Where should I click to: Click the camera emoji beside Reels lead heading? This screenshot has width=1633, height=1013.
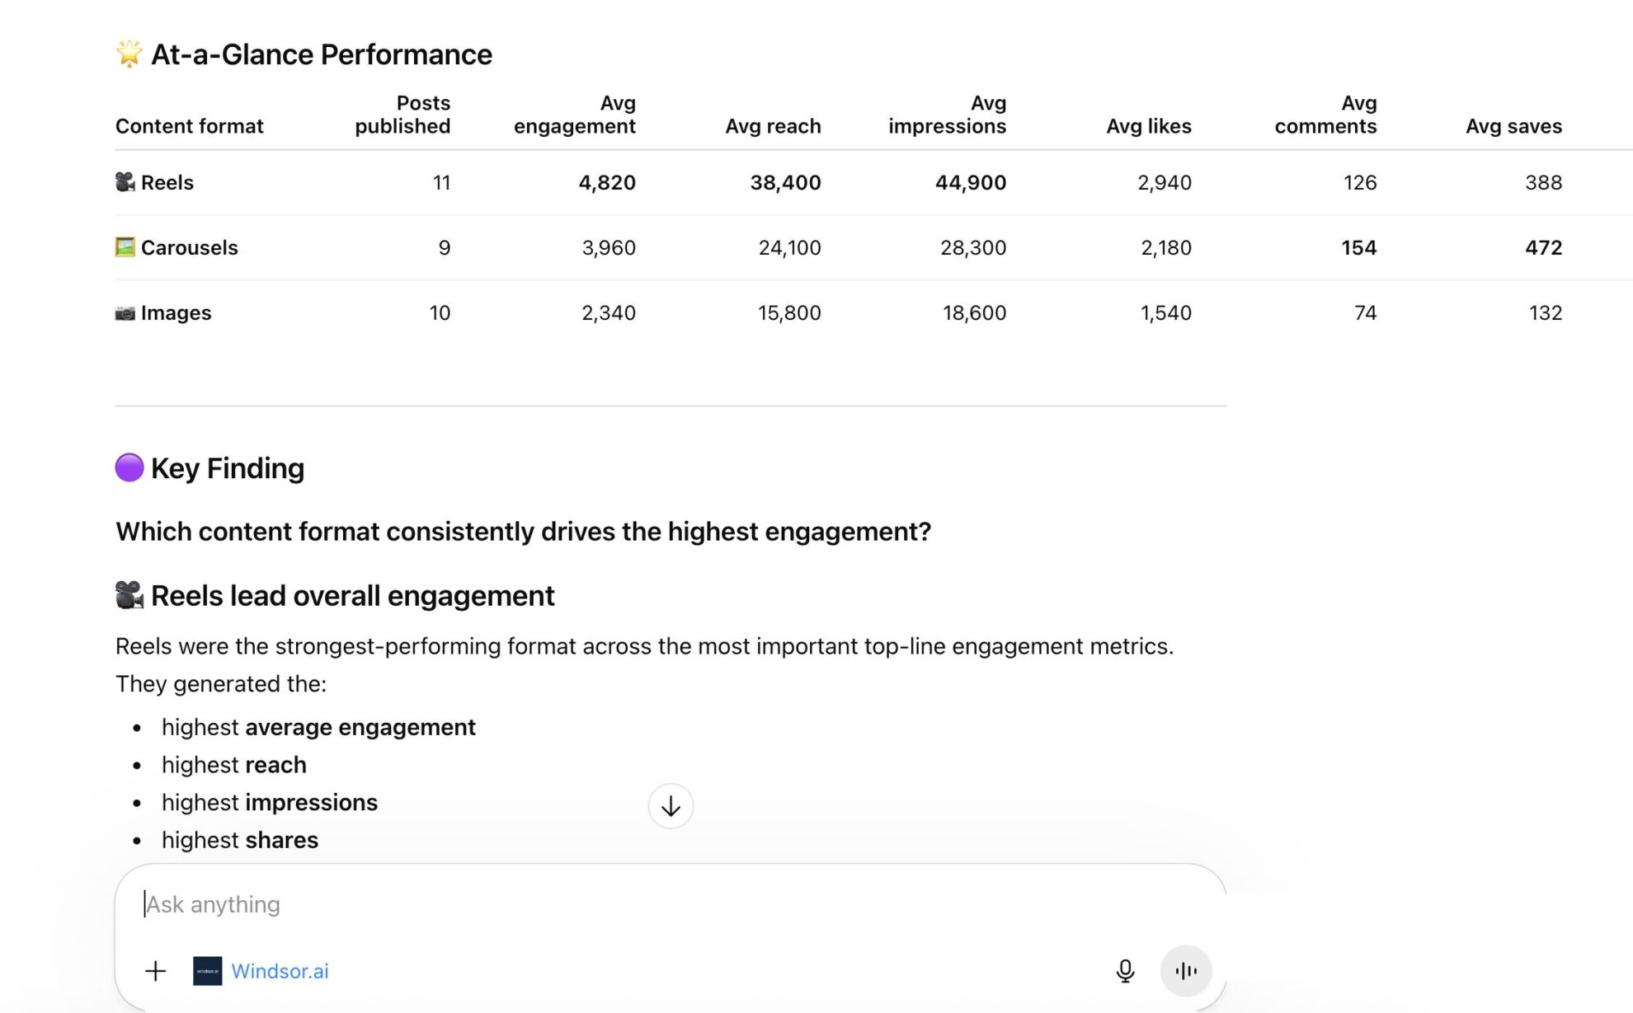[x=129, y=595]
